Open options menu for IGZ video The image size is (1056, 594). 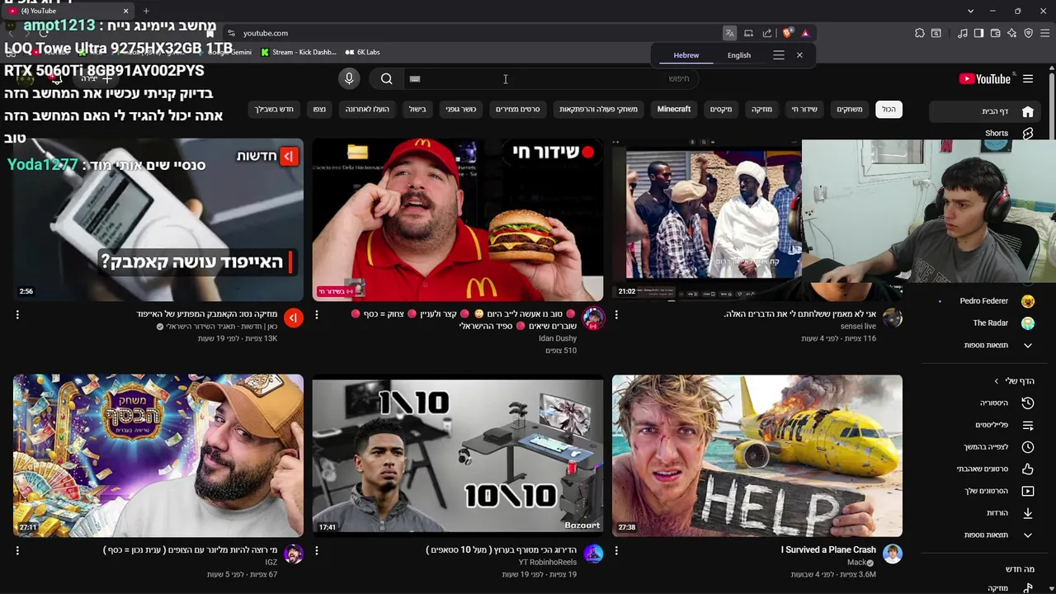pyautogui.click(x=17, y=550)
